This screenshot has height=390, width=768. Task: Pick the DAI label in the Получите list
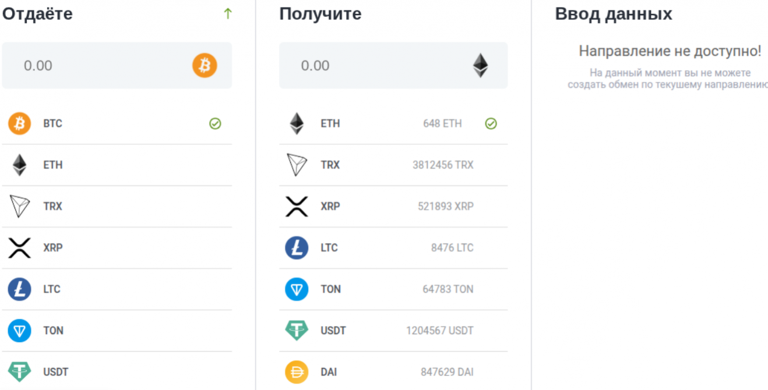coord(329,372)
